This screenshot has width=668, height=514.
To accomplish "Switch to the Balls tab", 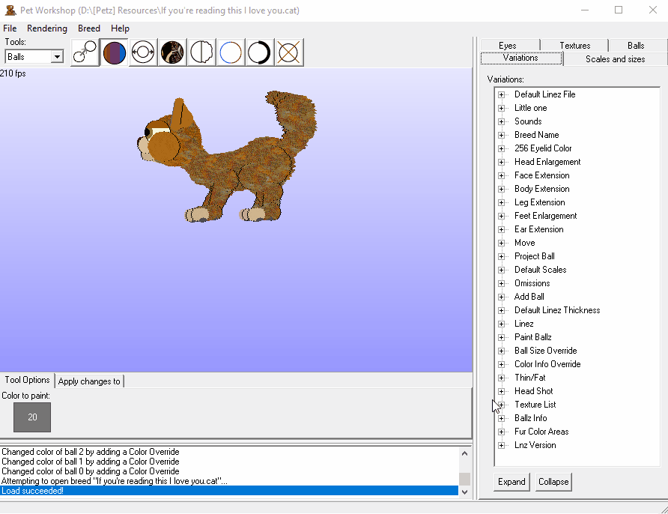I will [636, 45].
